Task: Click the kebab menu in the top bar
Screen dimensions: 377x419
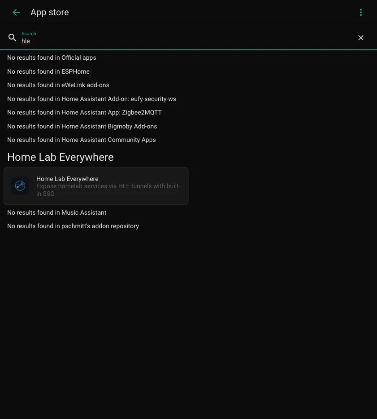Action: pos(361,12)
